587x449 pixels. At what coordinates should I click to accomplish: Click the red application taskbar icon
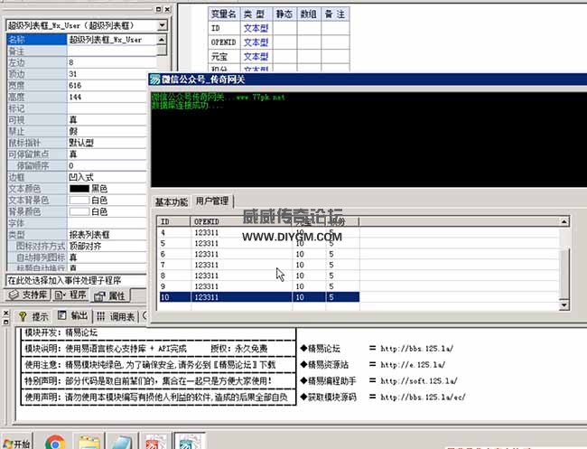(x=155, y=442)
